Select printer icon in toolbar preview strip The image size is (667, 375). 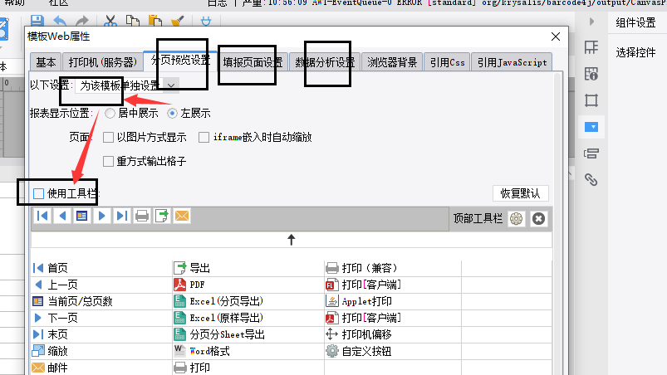point(142,217)
